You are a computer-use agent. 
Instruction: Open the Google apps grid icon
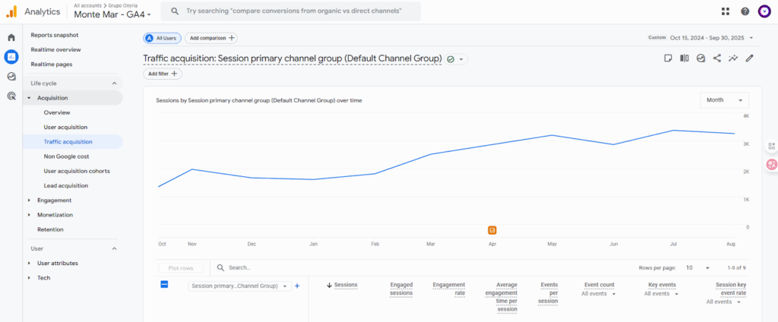point(725,11)
